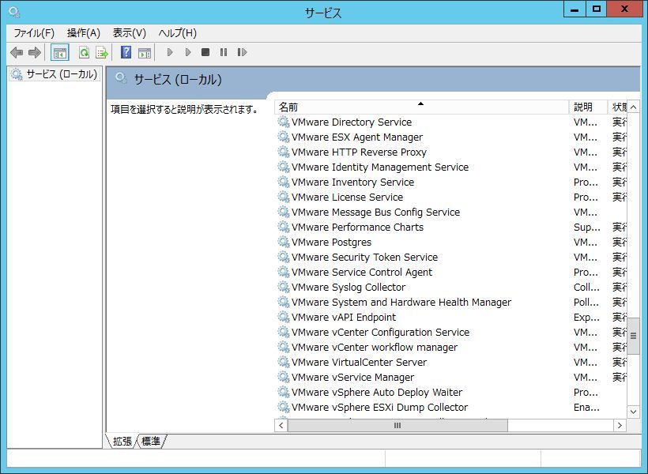This screenshot has height=474, width=648.
Task: Open the 操作(A) menu
Action: [84, 32]
